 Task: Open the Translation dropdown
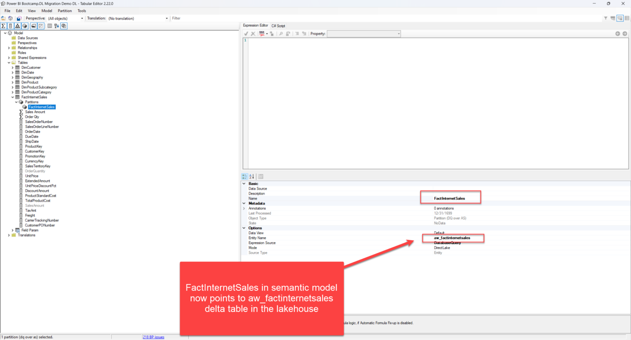pos(138,18)
